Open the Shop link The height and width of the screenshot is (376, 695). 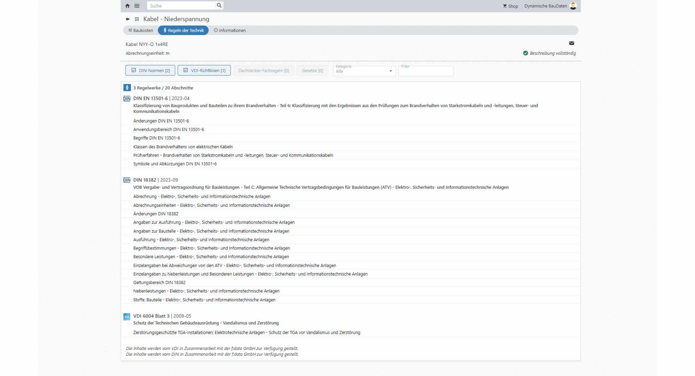point(510,6)
